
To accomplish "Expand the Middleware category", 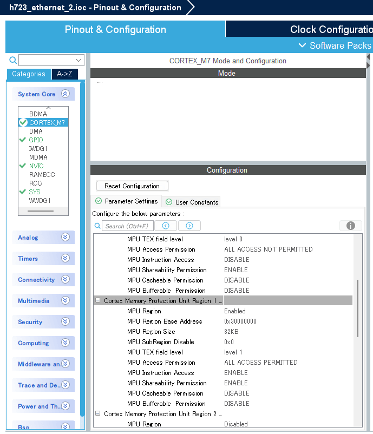I will click(x=66, y=364).
